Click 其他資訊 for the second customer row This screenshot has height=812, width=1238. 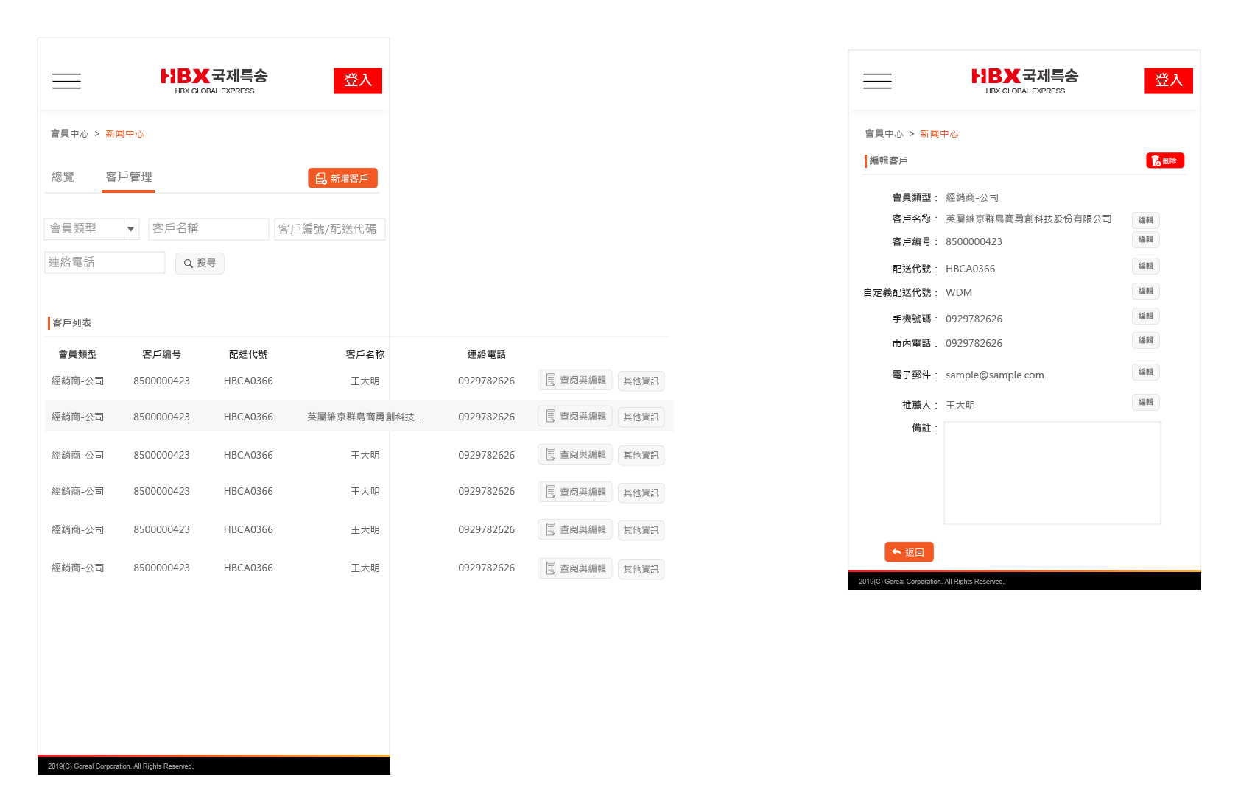[641, 417]
